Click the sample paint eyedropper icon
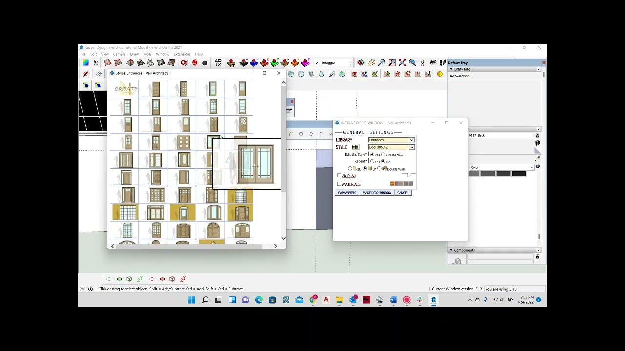 [x=538, y=158]
